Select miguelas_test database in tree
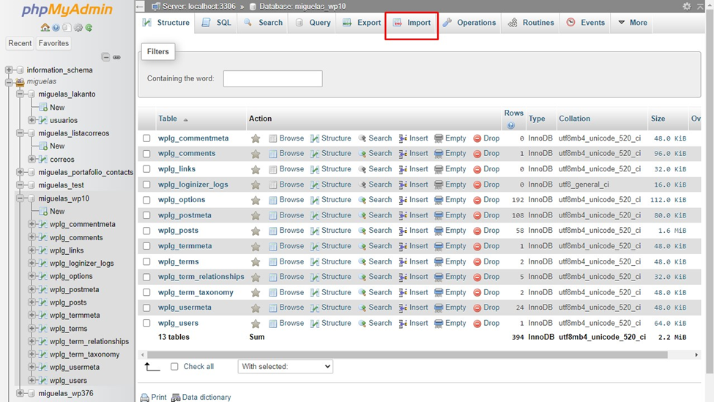Viewport: 714px width, 402px height. pos(61,185)
